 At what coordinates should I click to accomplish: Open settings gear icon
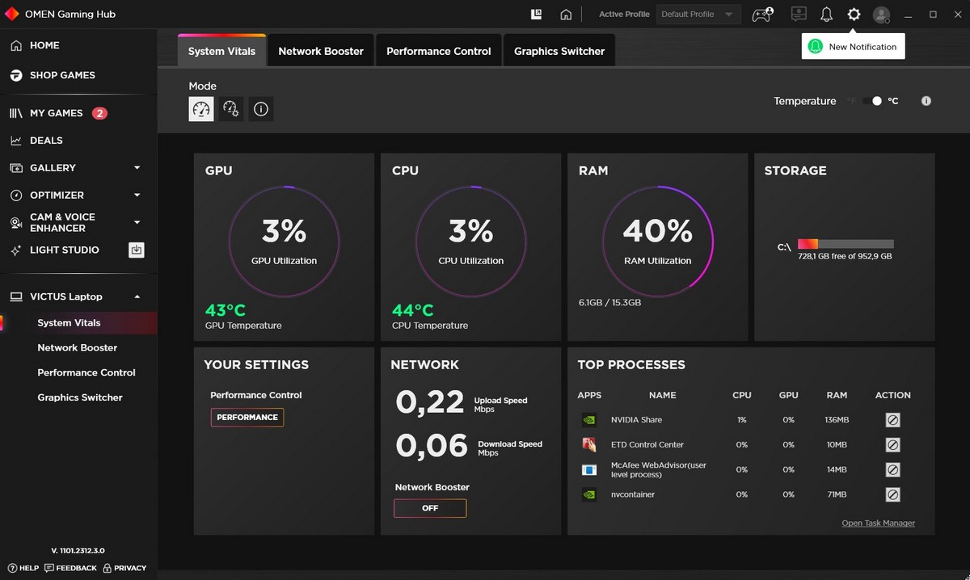pyautogui.click(x=854, y=14)
